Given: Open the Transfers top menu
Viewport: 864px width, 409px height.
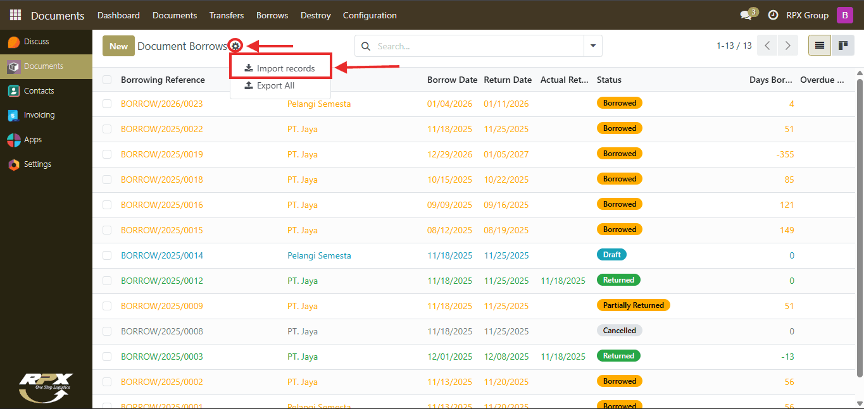Looking at the screenshot, I should pyautogui.click(x=227, y=15).
